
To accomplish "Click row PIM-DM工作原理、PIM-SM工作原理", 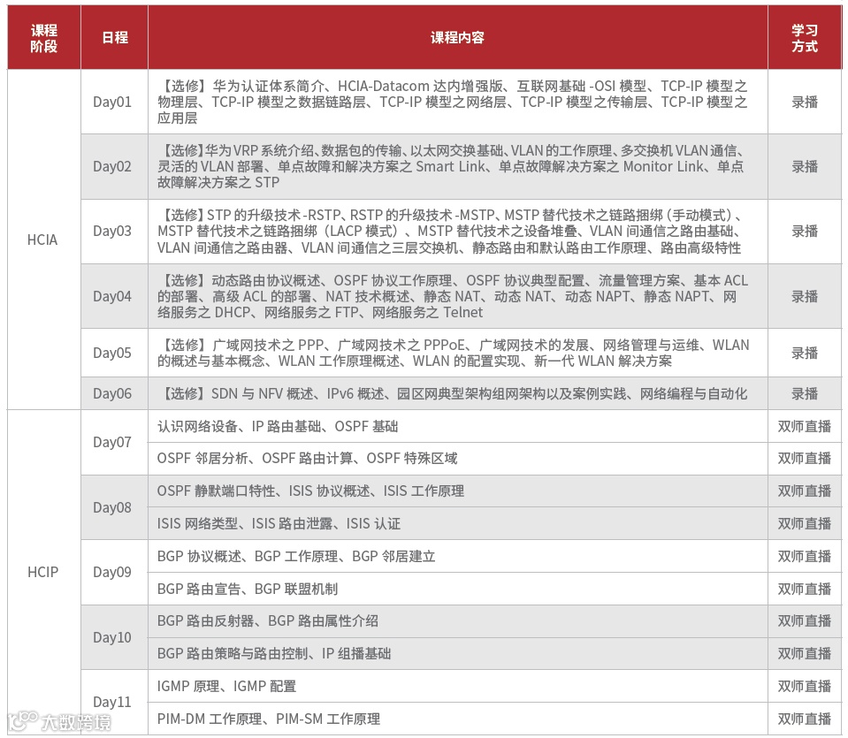I will coord(457,719).
